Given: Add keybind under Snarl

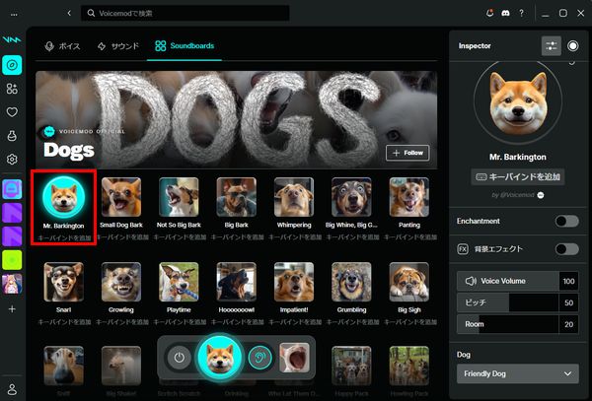Looking at the screenshot, I should point(64,322).
